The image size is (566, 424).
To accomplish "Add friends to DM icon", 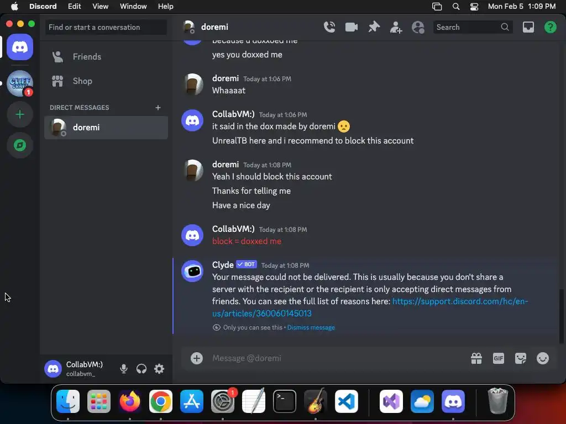I will click(396, 27).
